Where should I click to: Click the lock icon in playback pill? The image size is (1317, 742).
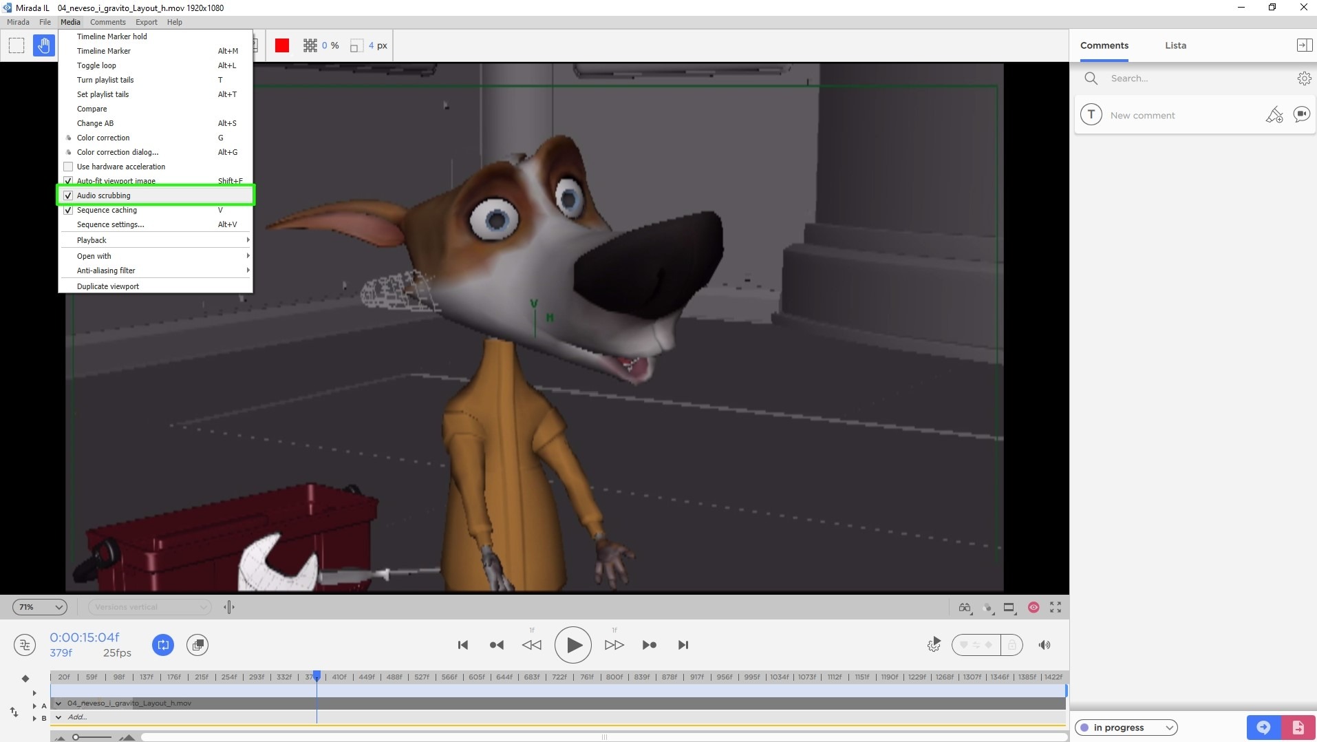[1011, 645]
